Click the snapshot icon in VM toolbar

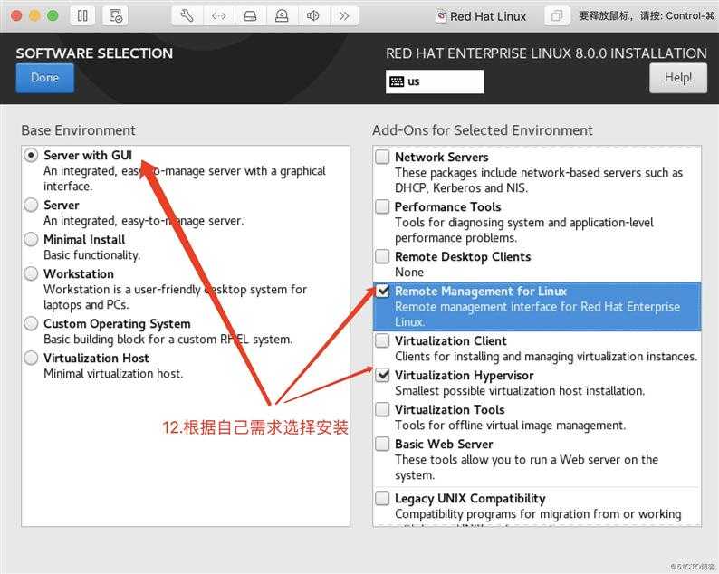click(x=116, y=16)
